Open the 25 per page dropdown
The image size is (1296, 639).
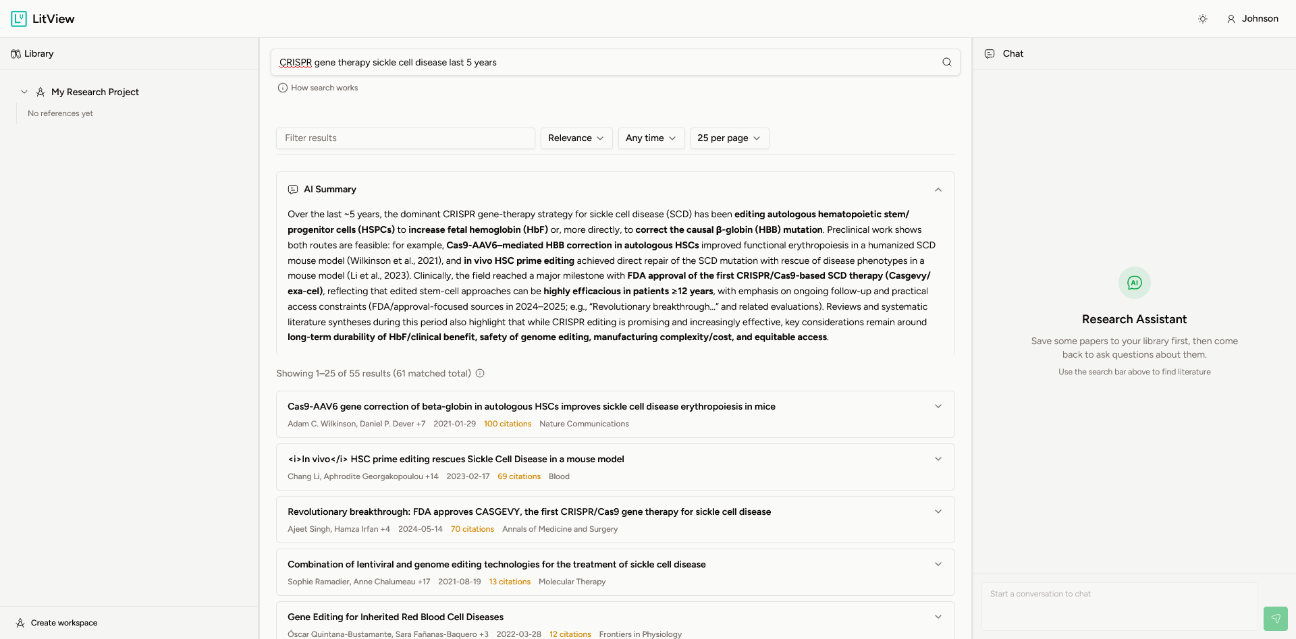(729, 138)
